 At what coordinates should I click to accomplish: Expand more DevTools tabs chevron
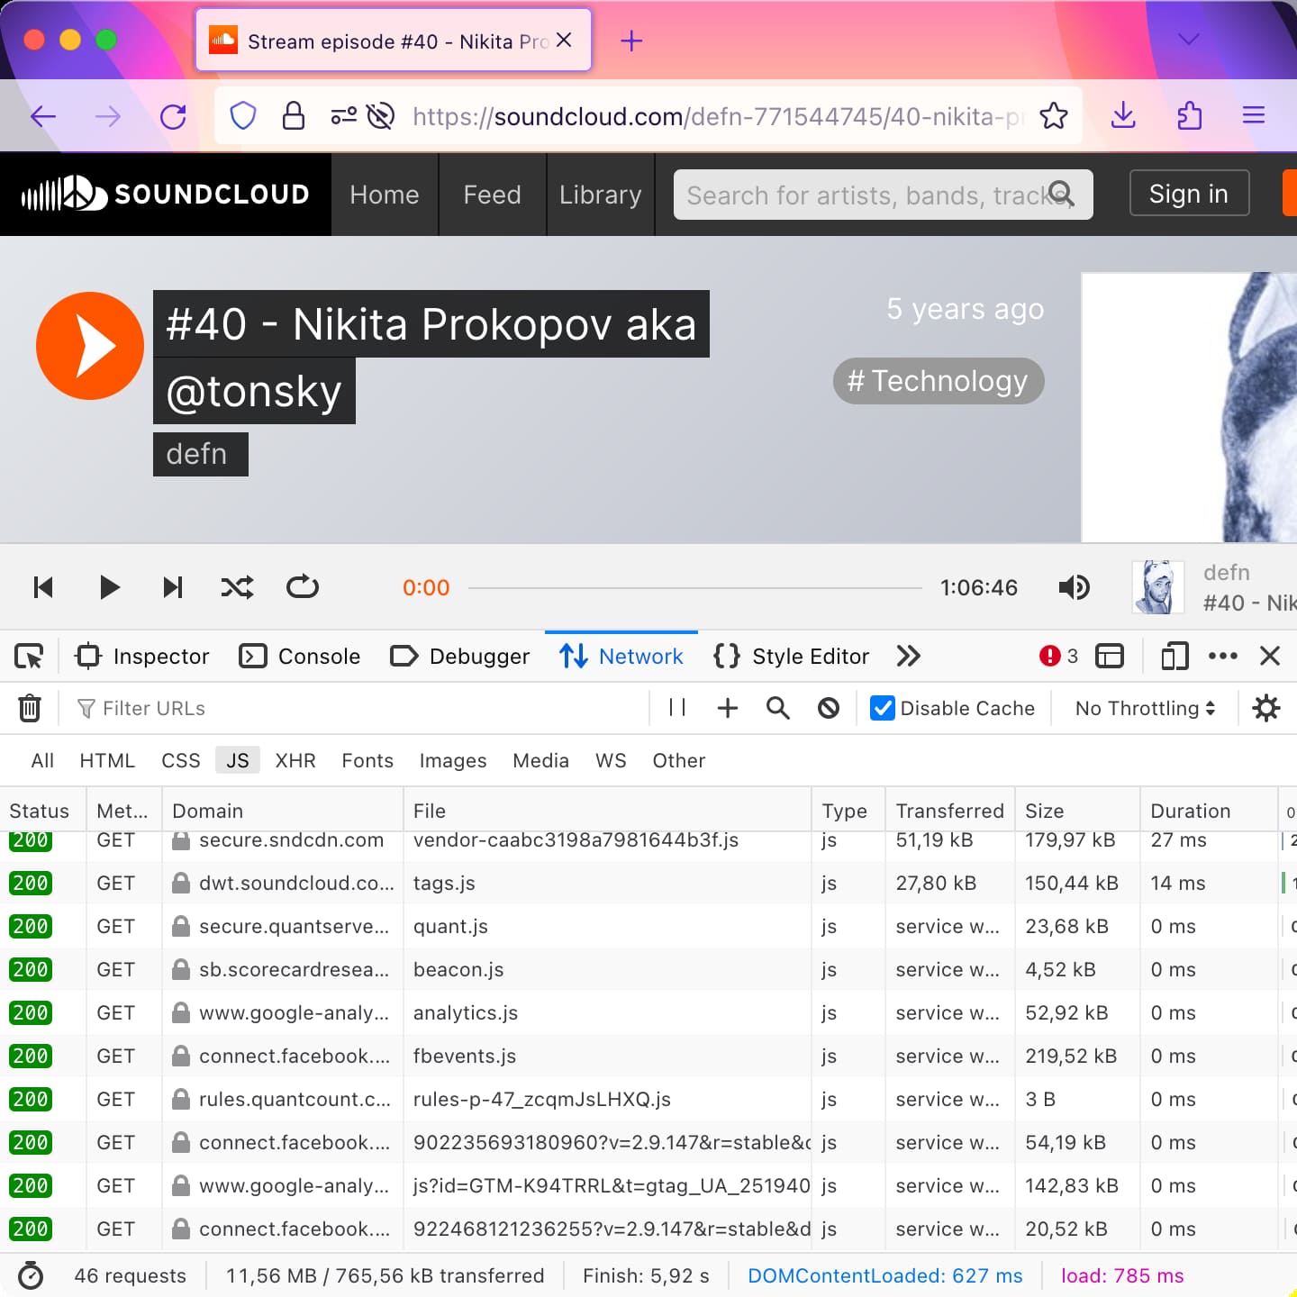pos(909,656)
